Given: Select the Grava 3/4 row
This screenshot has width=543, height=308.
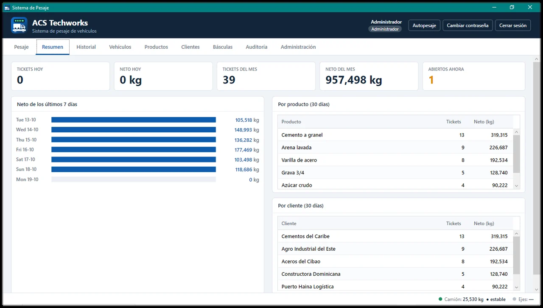Looking at the screenshot, I should (x=395, y=173).
